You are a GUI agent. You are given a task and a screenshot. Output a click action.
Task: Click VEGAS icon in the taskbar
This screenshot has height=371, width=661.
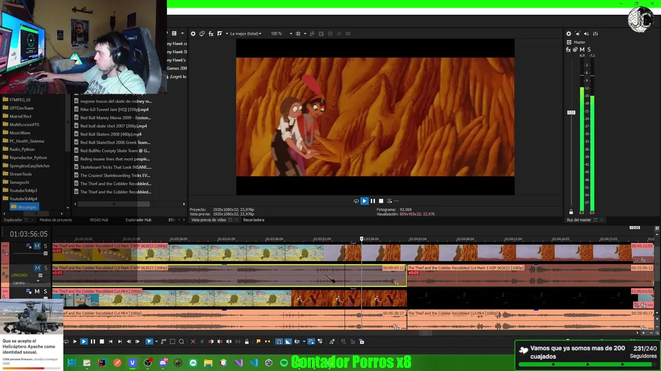[x=133, y=363]
